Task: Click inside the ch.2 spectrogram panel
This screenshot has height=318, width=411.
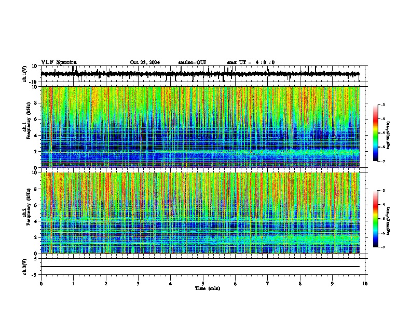Action: click(x=200, y=213)
